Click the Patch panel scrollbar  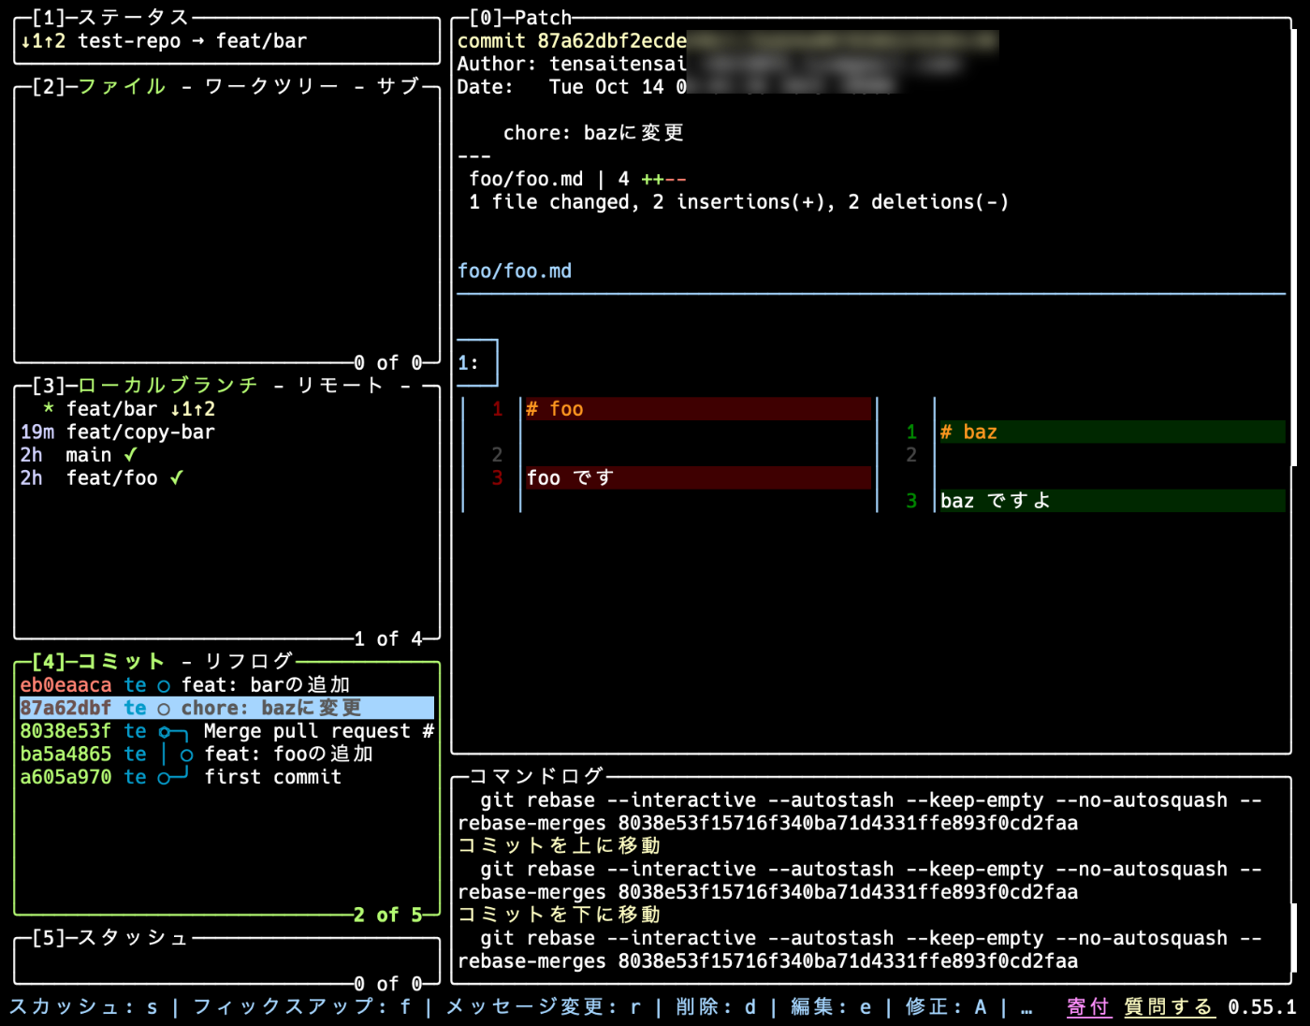[x=1294, y=248]
